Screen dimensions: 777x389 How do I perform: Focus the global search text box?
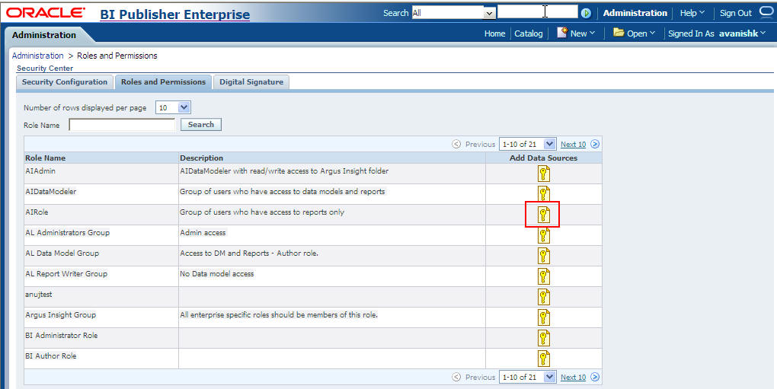click(x=537, y=12)
